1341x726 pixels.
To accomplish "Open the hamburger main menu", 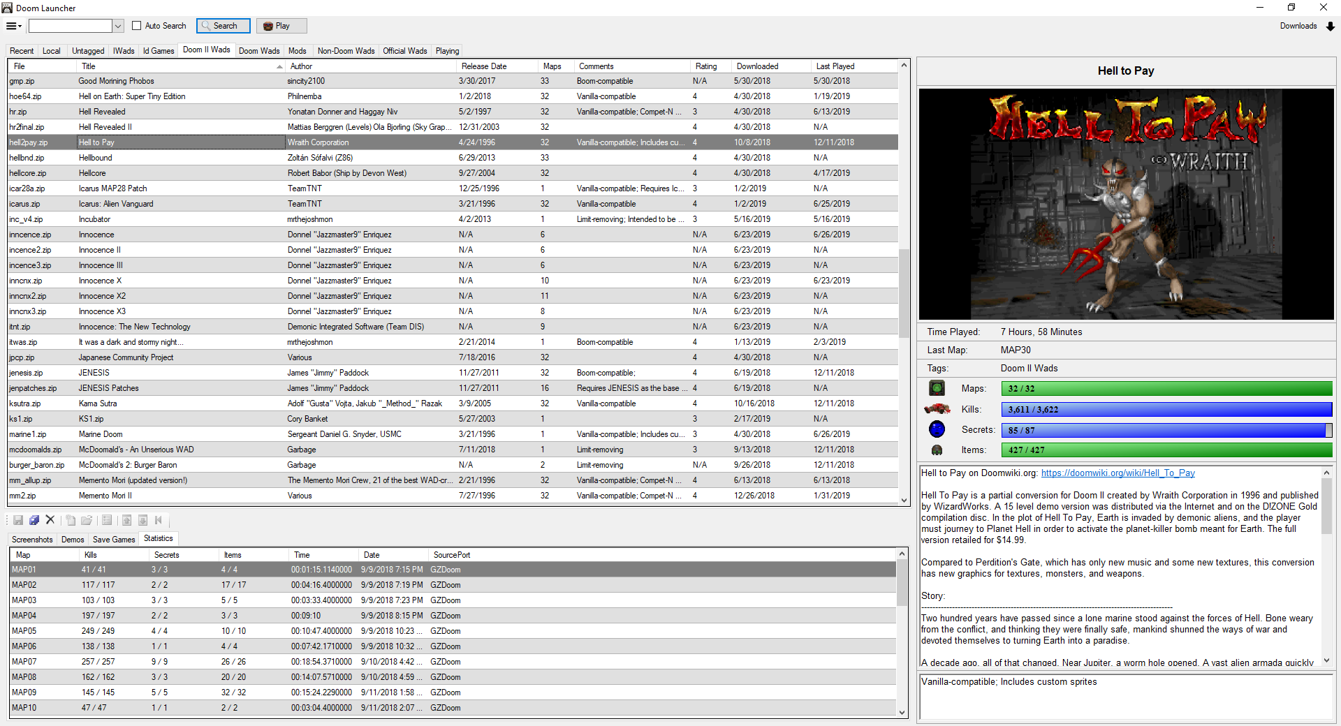I will point(13,26).
